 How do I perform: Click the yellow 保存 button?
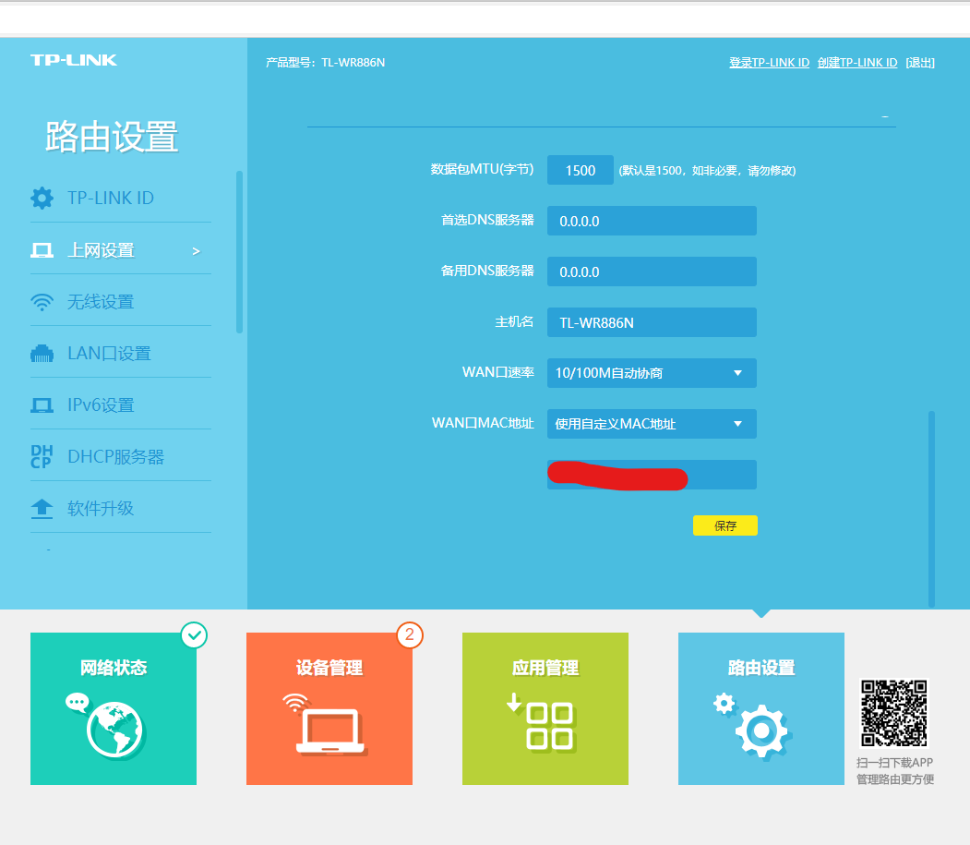[x=725, y=525]
